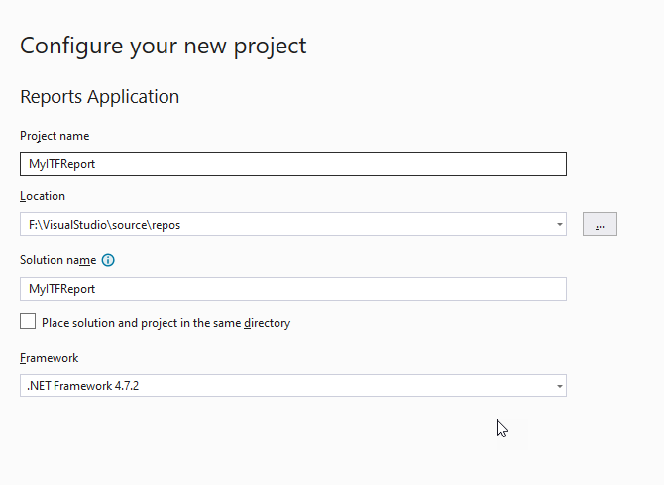
Task: Click the same directory checkbox label text
Action: coord(166,323)
